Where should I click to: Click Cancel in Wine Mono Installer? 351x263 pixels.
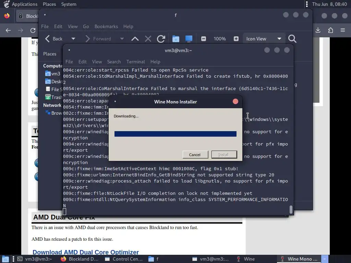pyautogui.click(x=195, y=154)
